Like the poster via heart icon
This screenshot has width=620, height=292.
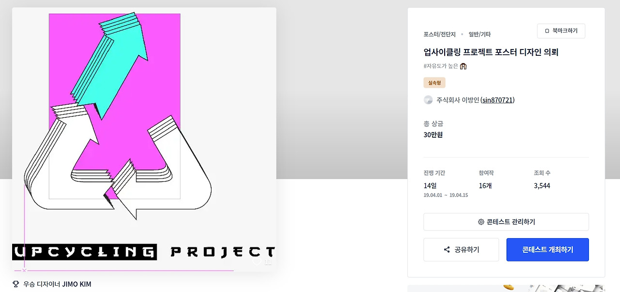click(257, 262)
